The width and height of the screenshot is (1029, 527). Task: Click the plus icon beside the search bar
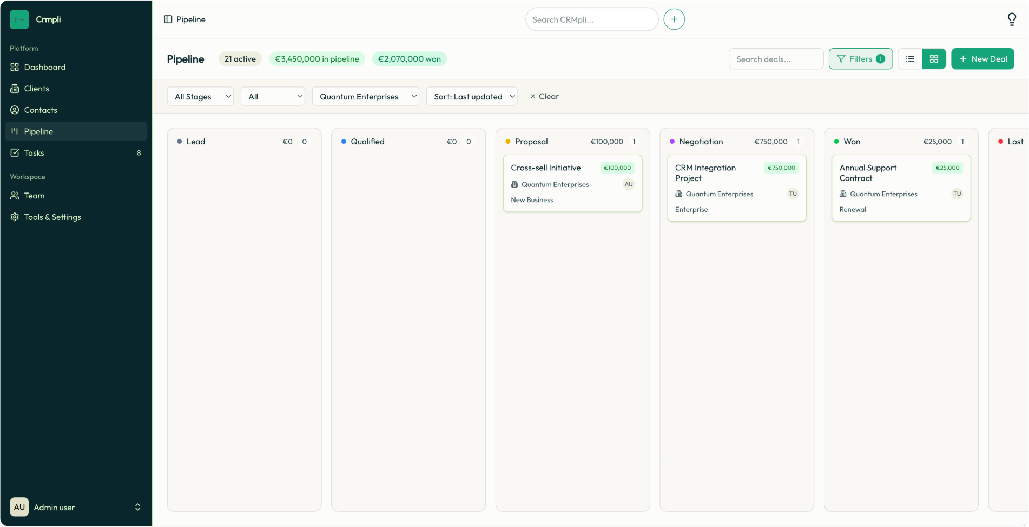pos(674,19)
